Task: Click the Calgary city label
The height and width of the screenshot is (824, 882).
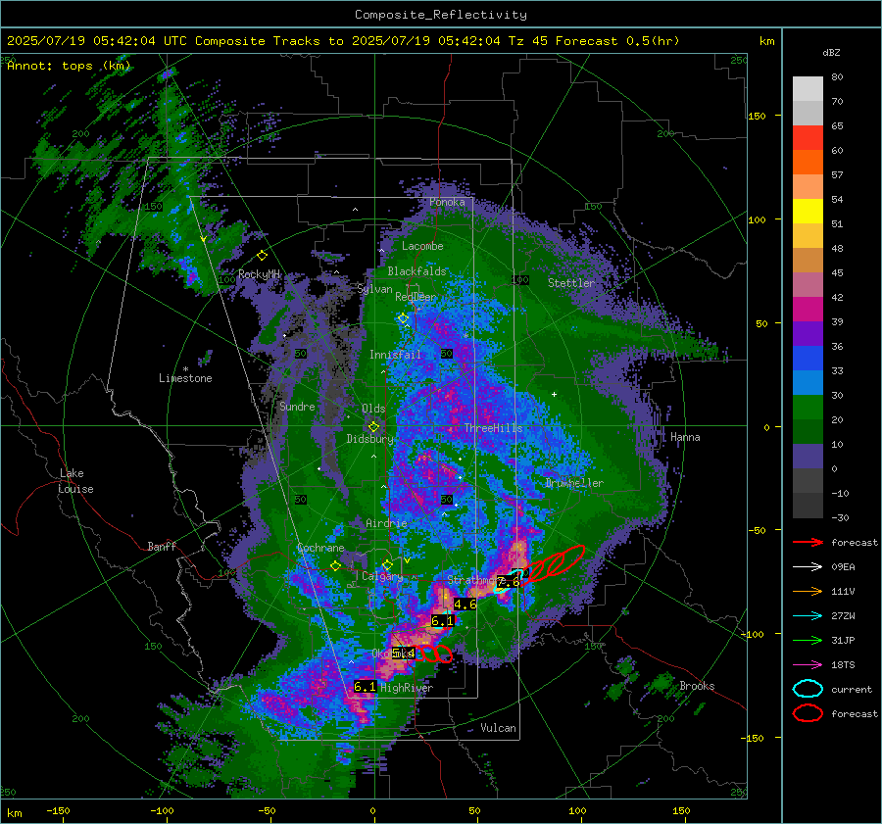Action: coord(382,576)
